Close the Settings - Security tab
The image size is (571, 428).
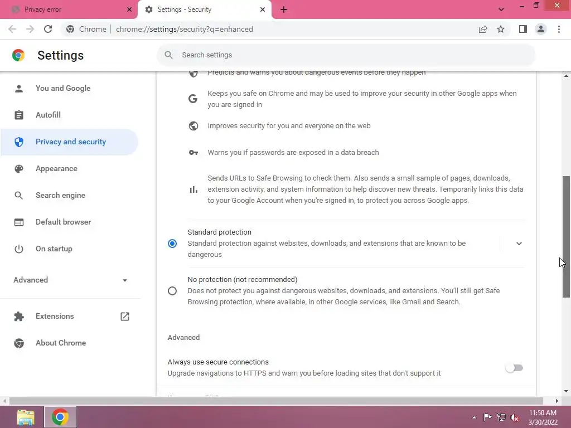coord(263,9)
